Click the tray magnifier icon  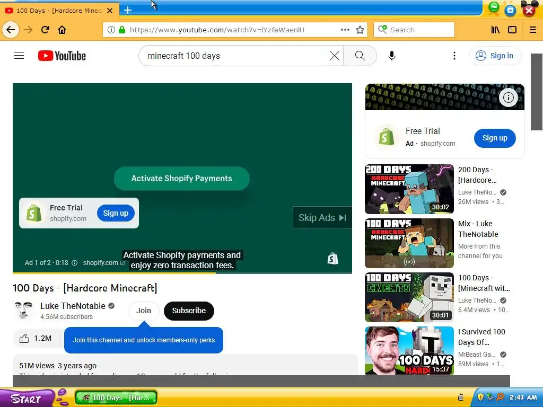[500, 397]
